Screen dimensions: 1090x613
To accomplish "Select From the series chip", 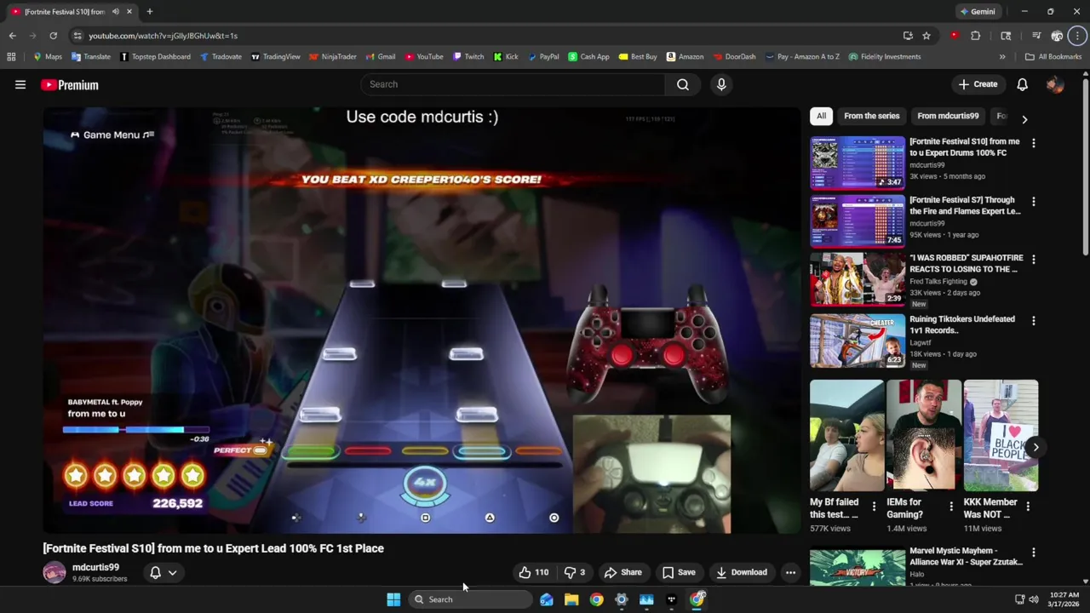I will coord(871,116).
